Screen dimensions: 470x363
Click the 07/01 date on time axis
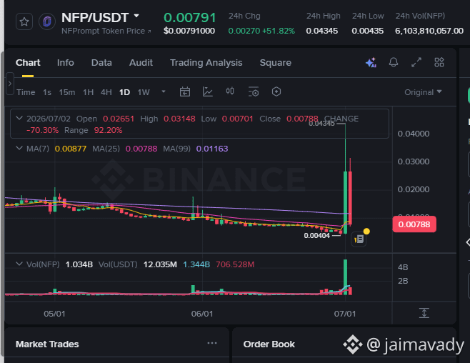coord(345,314)
